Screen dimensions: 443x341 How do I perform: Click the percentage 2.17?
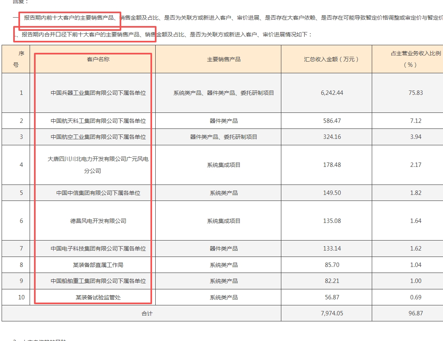(416, 165)
